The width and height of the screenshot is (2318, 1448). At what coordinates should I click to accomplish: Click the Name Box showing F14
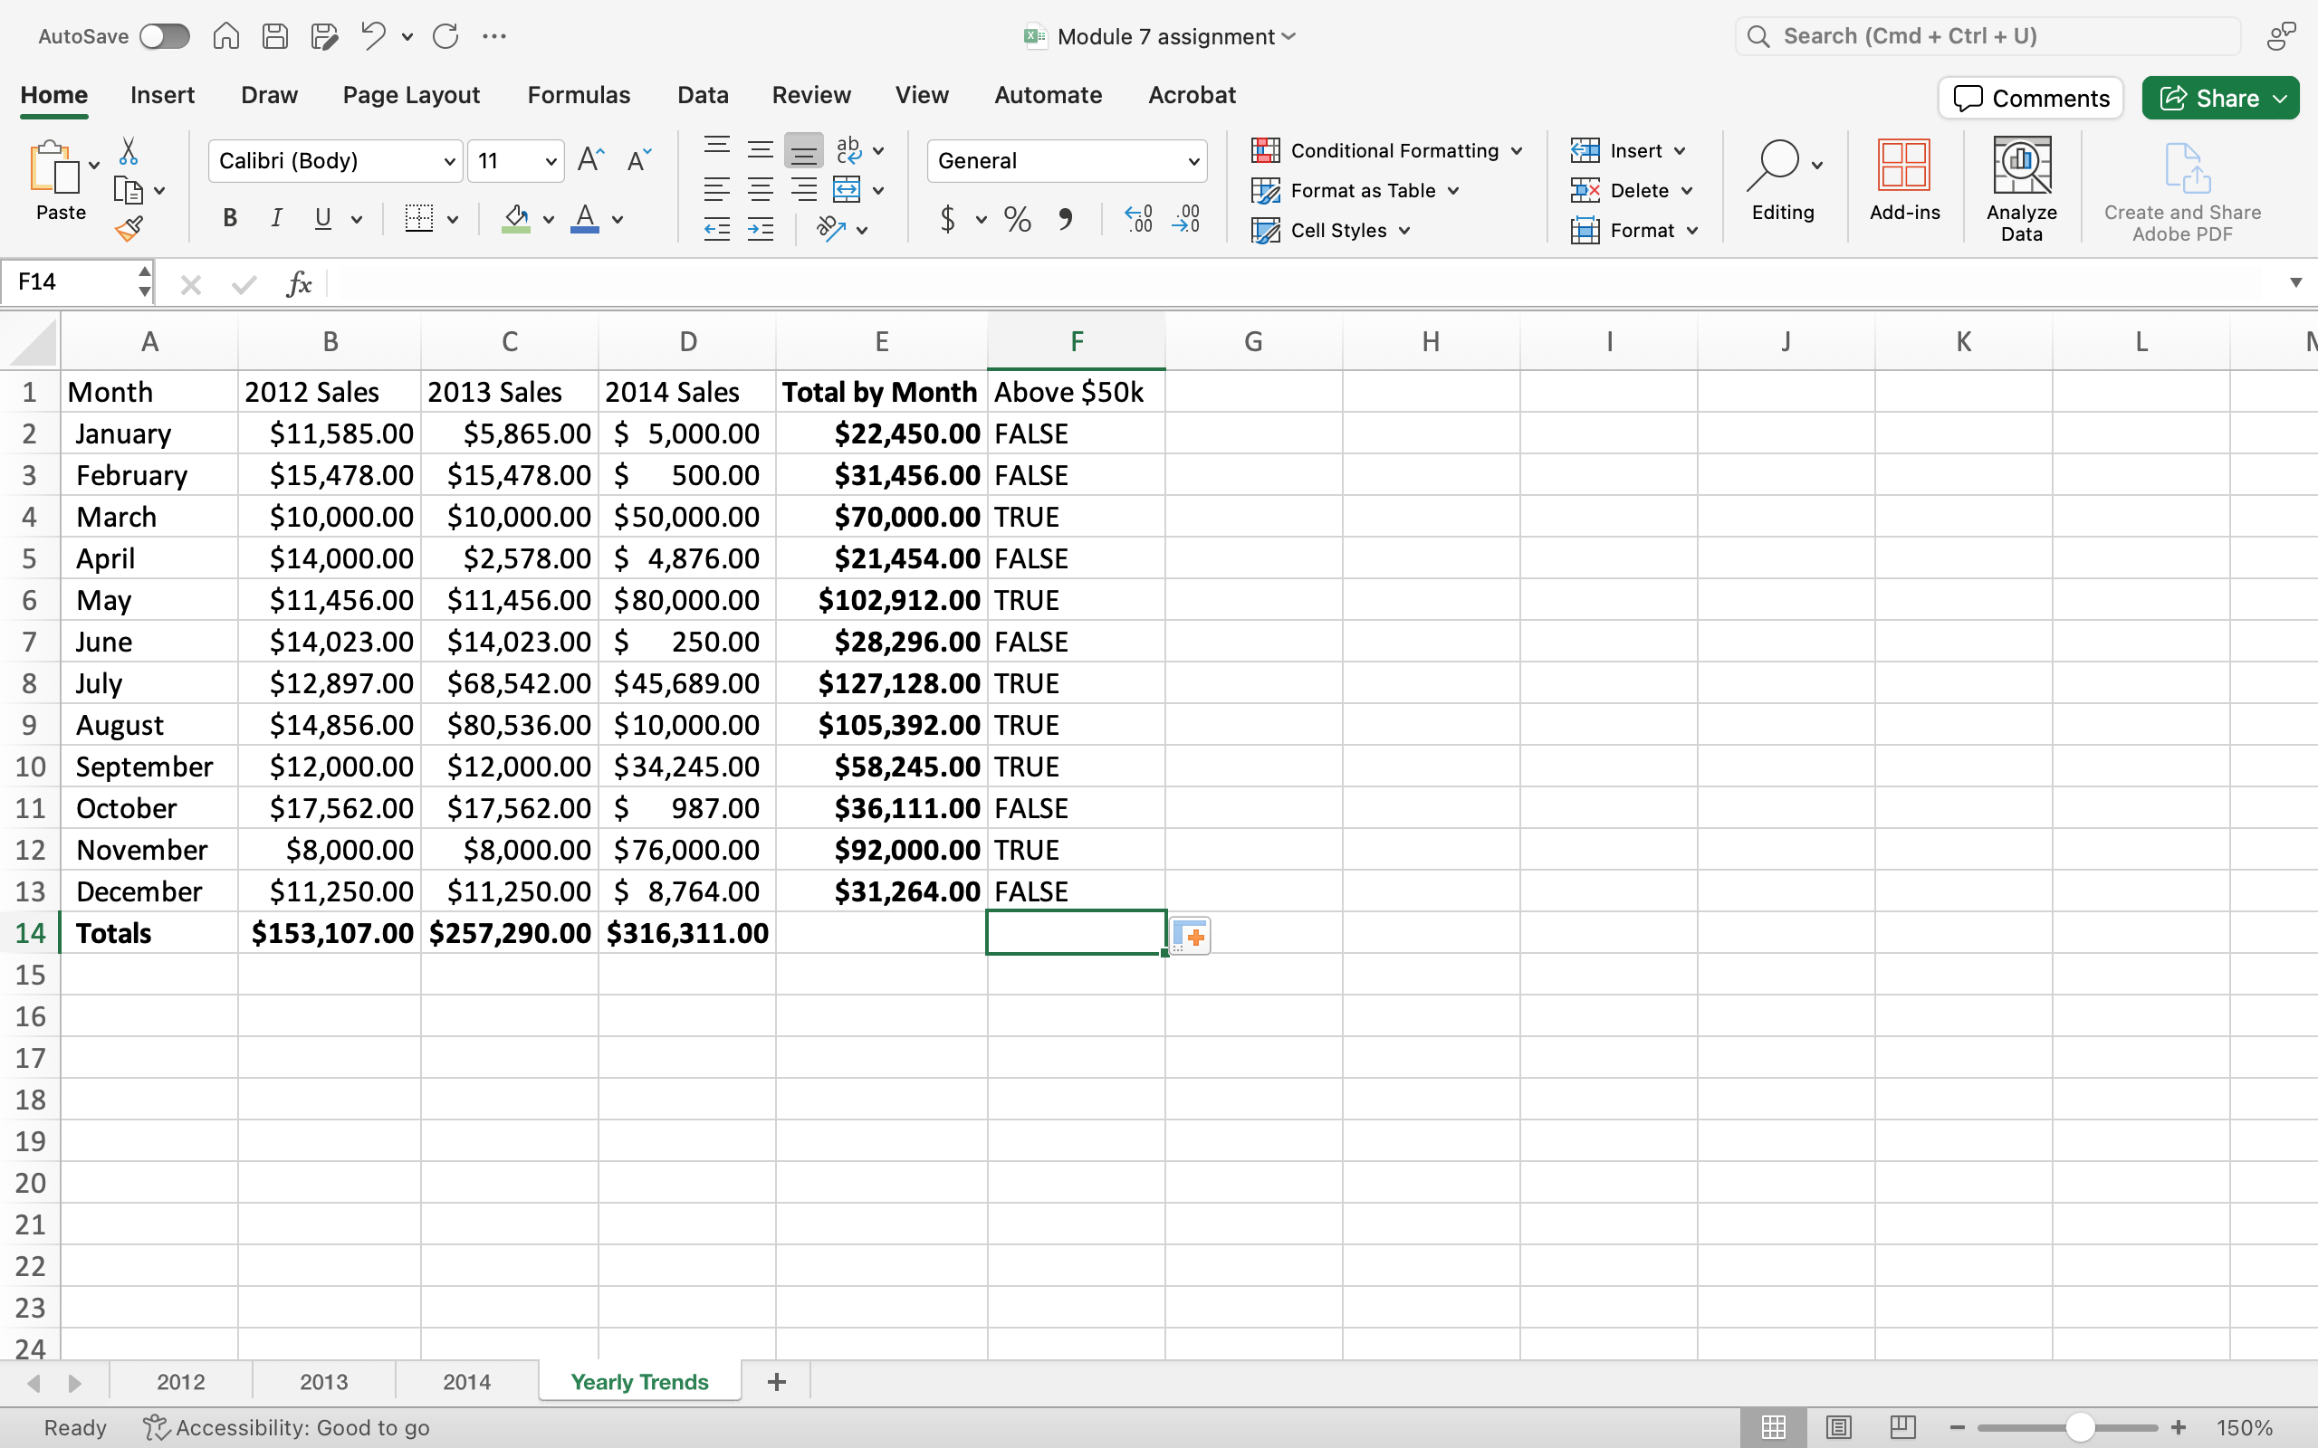point(75,282)
